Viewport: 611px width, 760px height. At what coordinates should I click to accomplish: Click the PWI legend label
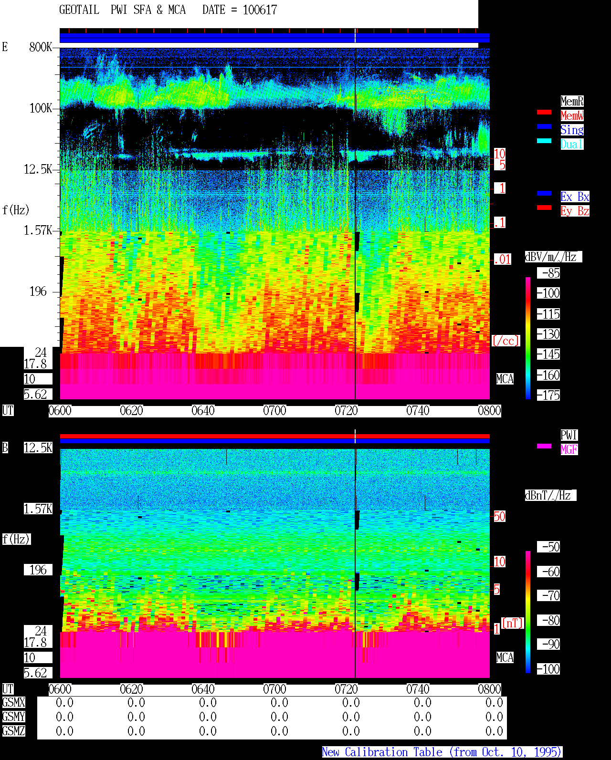[x=569, y=435]
